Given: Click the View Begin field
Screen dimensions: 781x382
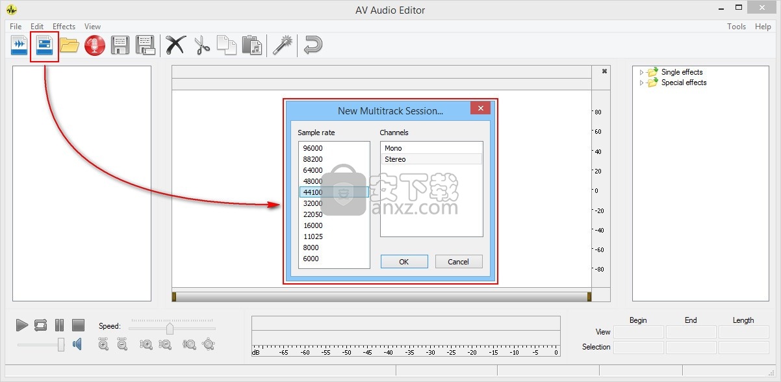Looking at the screenshot, I should tap(639, 332).
